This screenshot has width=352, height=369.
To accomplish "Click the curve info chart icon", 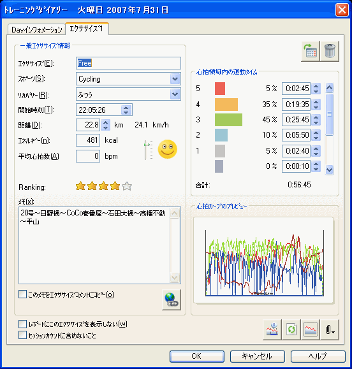I will 272,329.
